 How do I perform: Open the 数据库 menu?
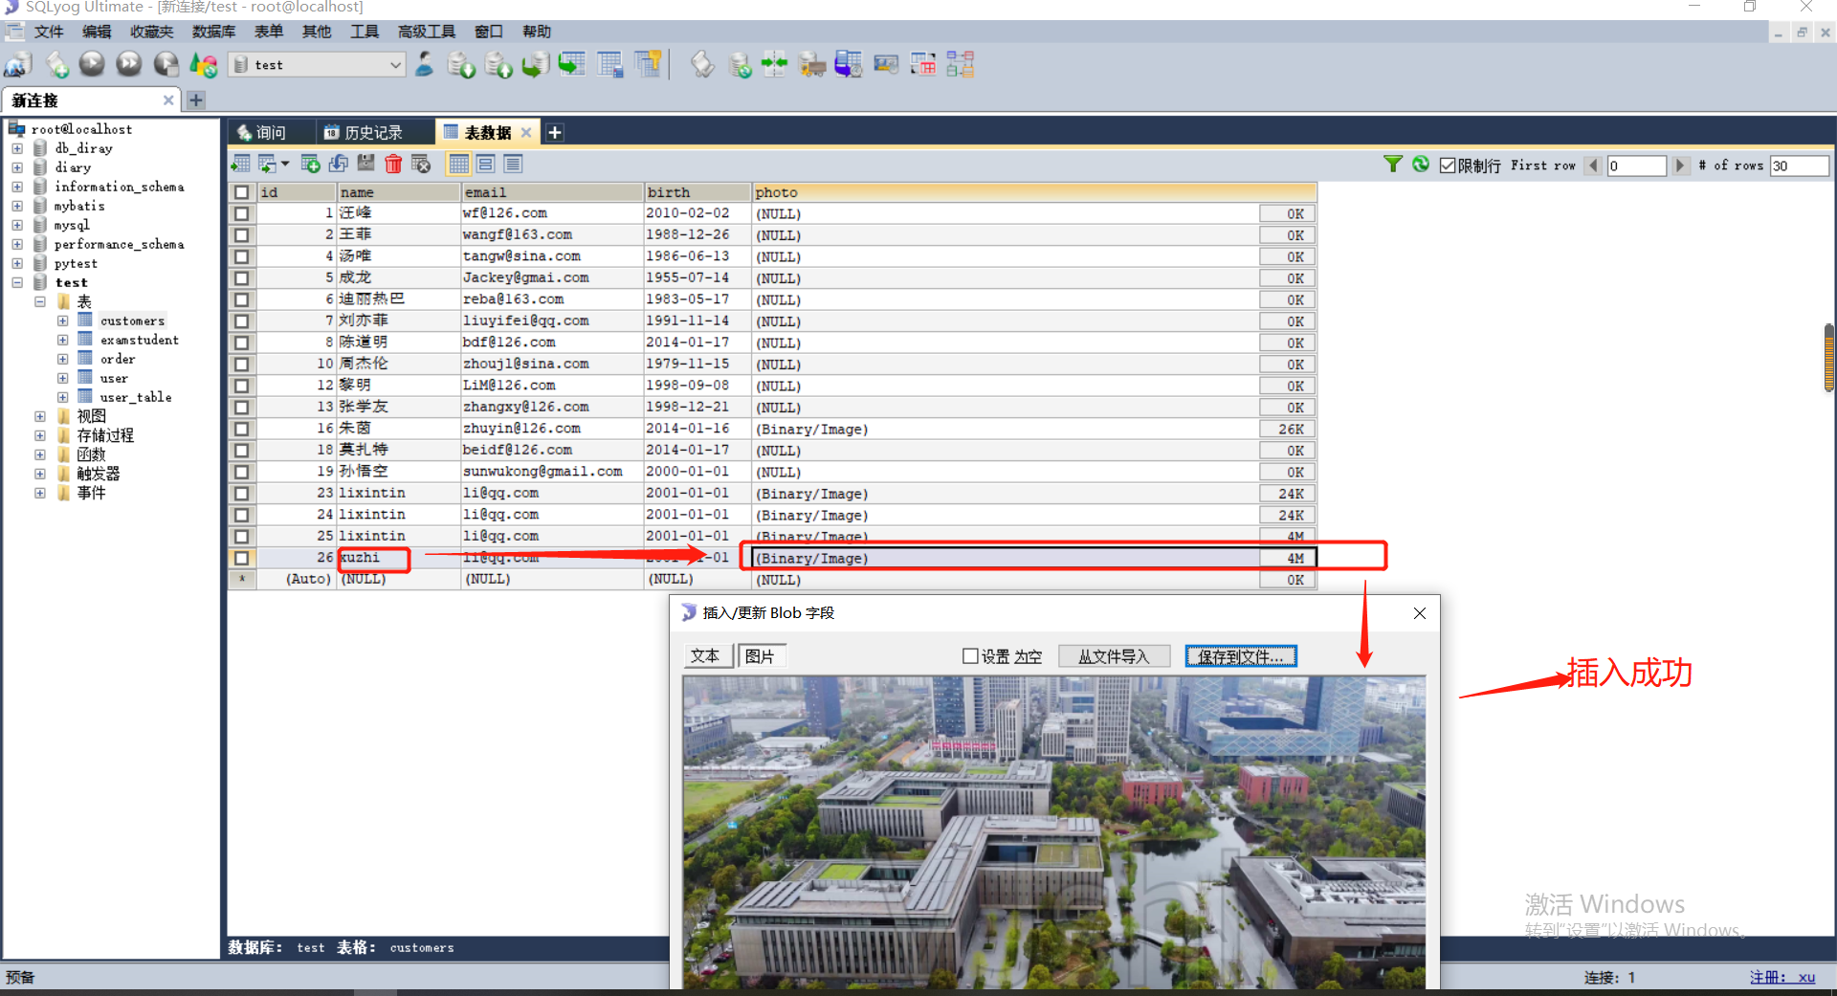[213, 32]
